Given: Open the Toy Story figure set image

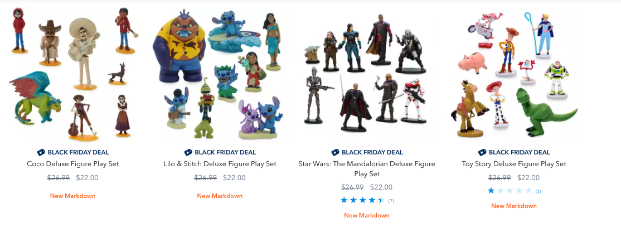Looking at the screenshot, I should point(513,75).
